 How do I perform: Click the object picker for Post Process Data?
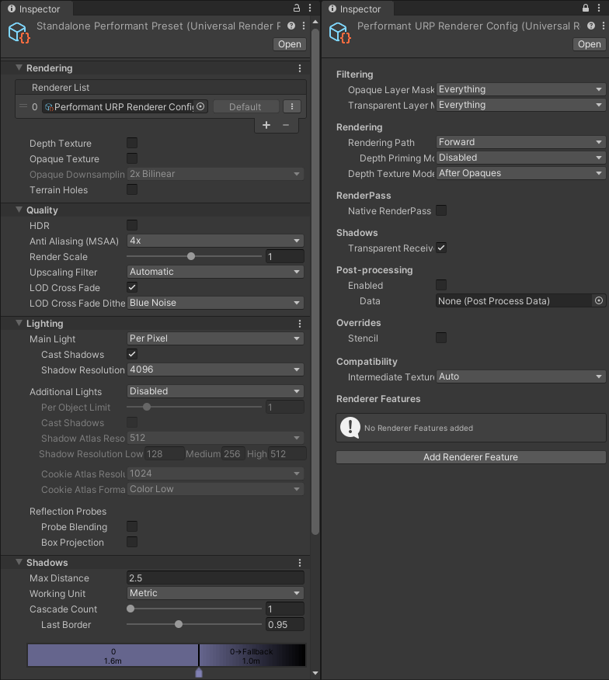click(598, 300)
